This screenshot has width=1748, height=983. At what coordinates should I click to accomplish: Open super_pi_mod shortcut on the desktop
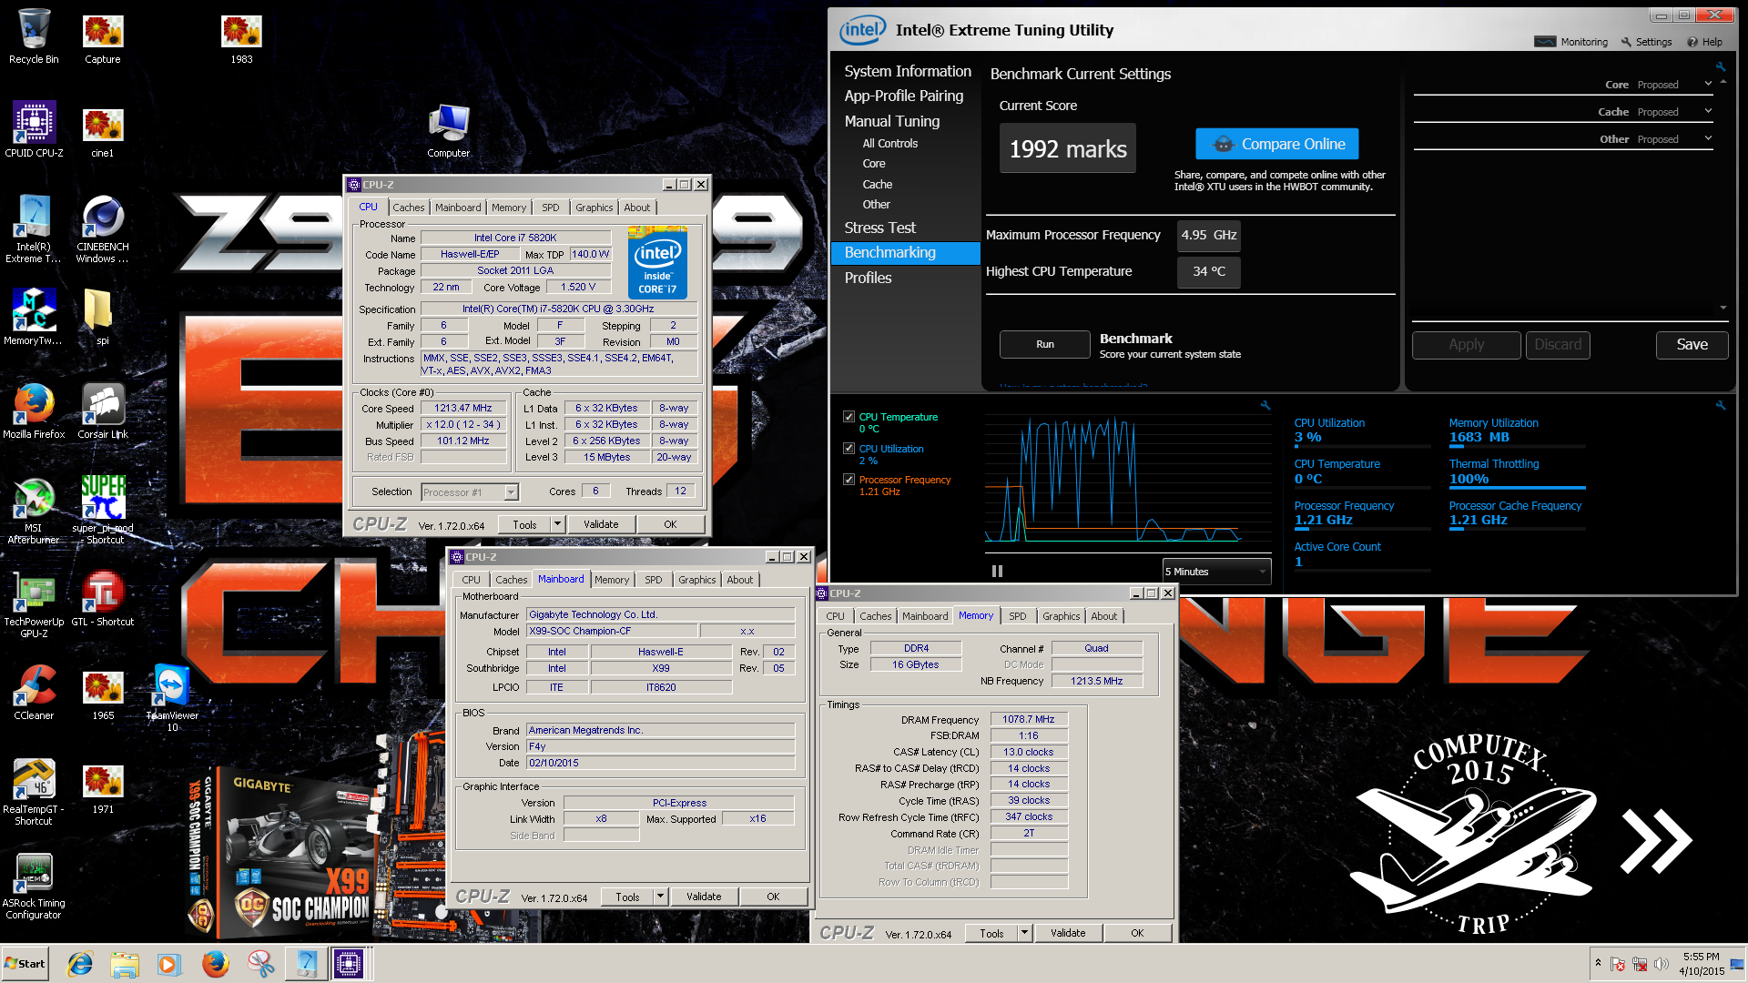103,511
